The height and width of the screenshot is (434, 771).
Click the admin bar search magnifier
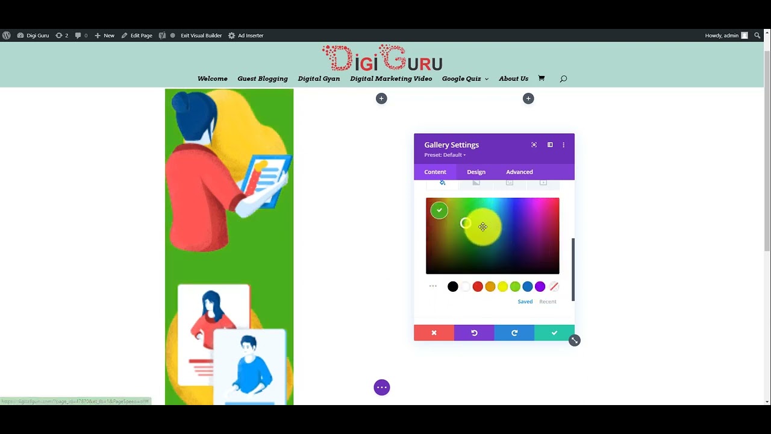point(758,36)
